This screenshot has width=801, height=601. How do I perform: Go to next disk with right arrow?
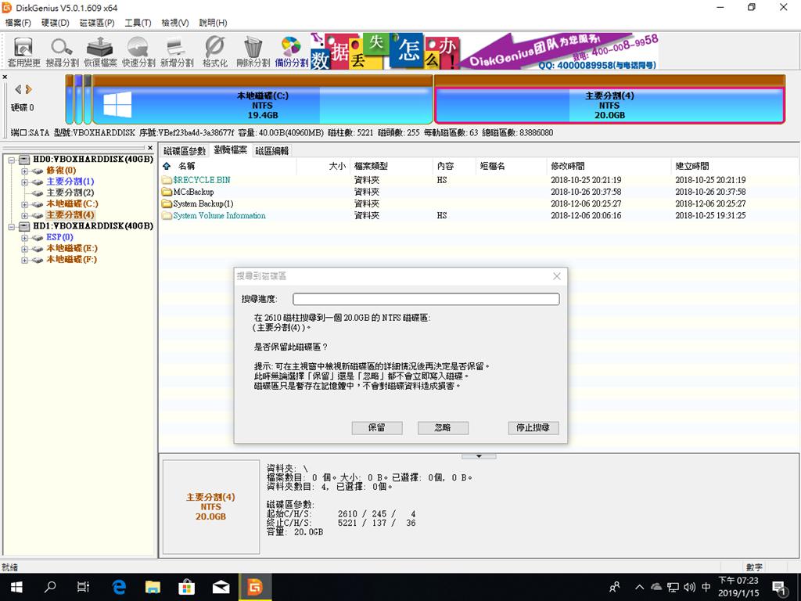(x=29, y=89)
